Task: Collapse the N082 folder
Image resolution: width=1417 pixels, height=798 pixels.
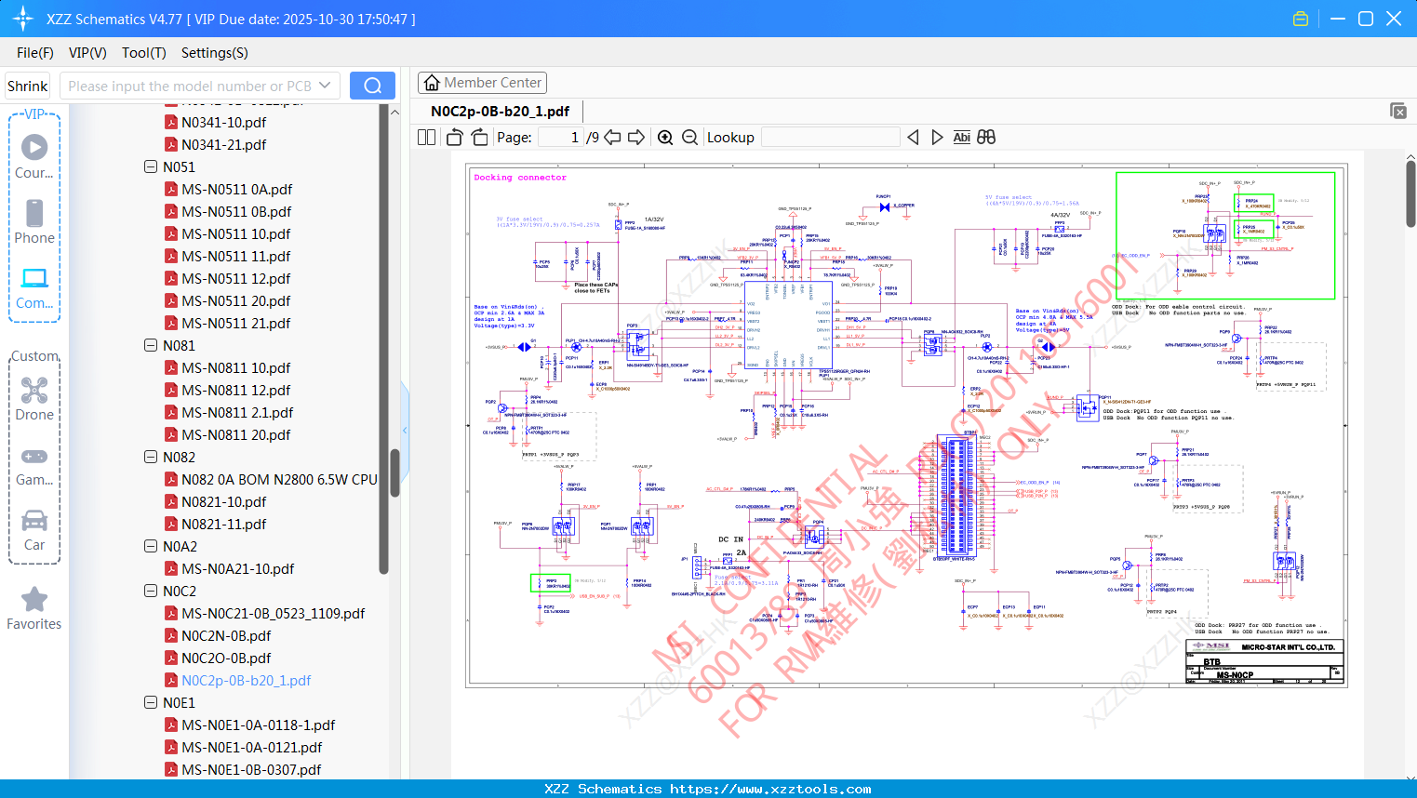Action: tap(151, 457)
